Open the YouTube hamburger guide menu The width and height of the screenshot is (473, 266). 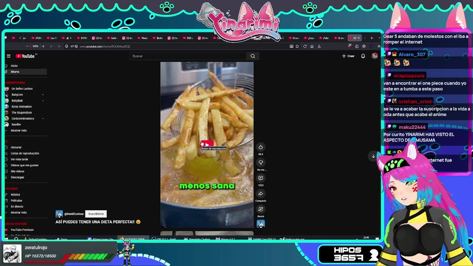[8, 56]
